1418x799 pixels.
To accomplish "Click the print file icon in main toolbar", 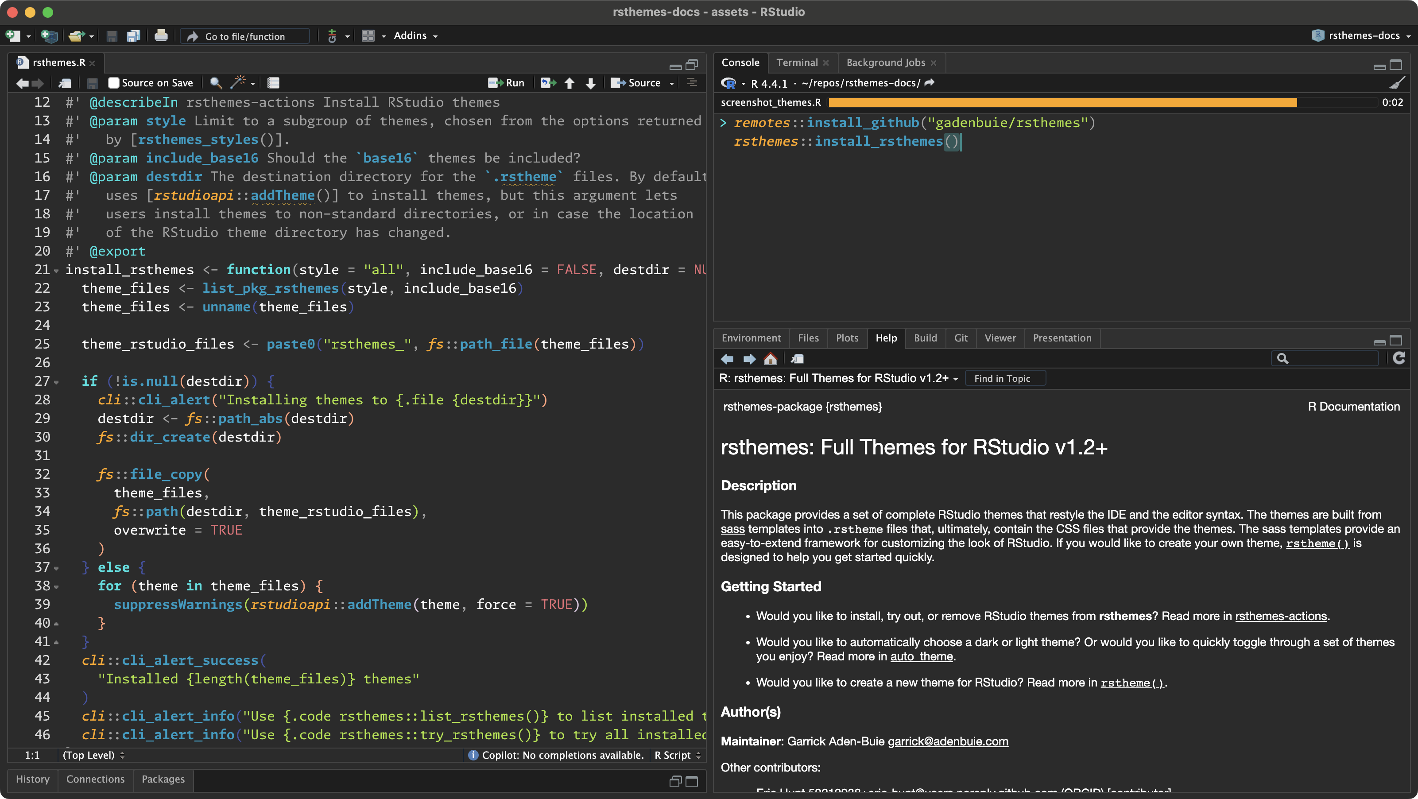I will (x=161, y=36).
